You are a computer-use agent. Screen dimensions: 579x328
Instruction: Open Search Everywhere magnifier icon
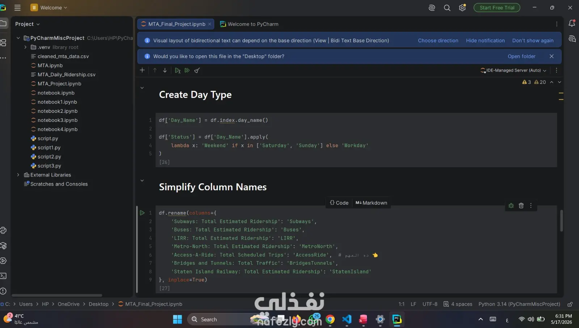pos(447,8)
